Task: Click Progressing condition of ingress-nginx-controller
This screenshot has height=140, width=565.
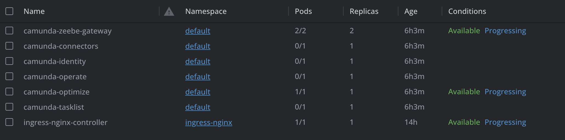Action: coord(505,122)
